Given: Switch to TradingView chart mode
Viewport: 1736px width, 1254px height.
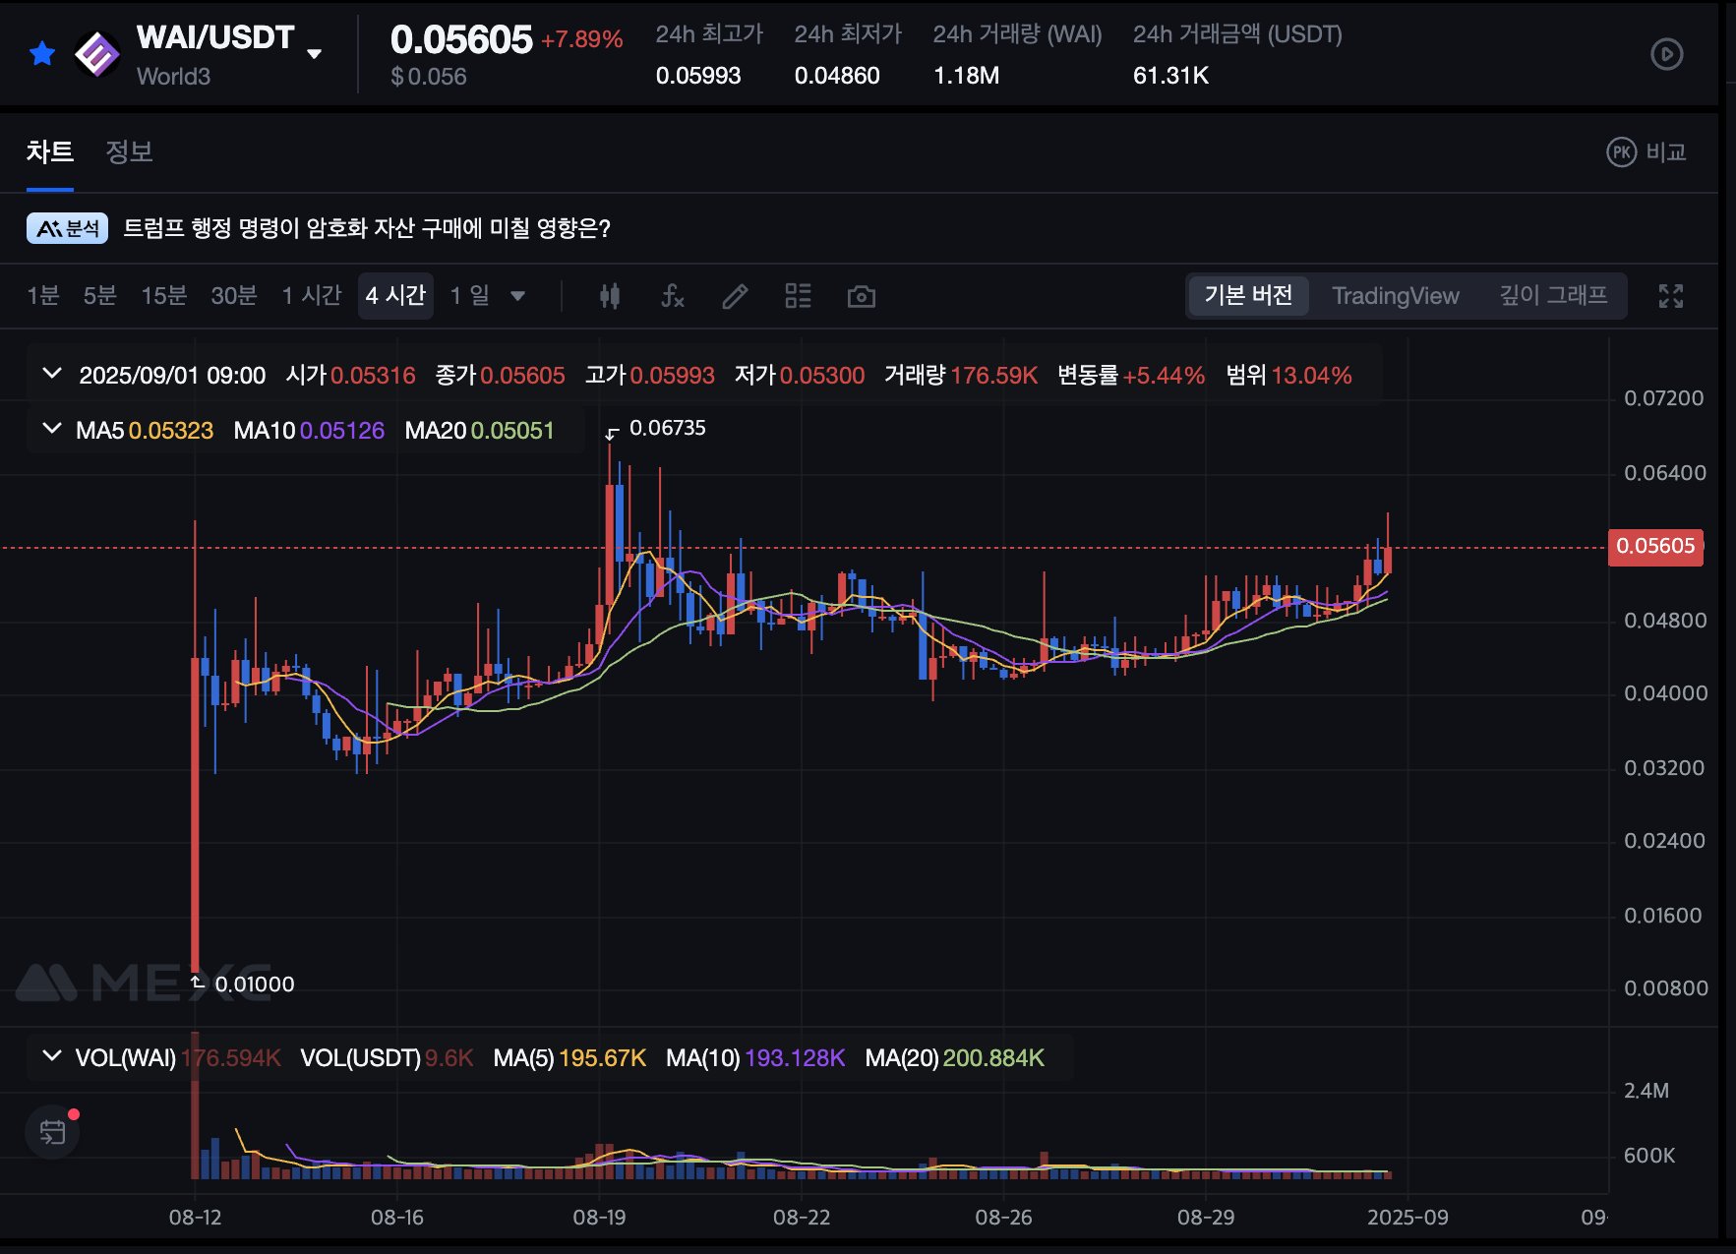Looking at the screenshot, I should point(1396,296).
